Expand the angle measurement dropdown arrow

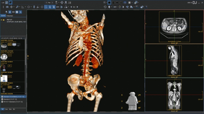tap(25, 7)
